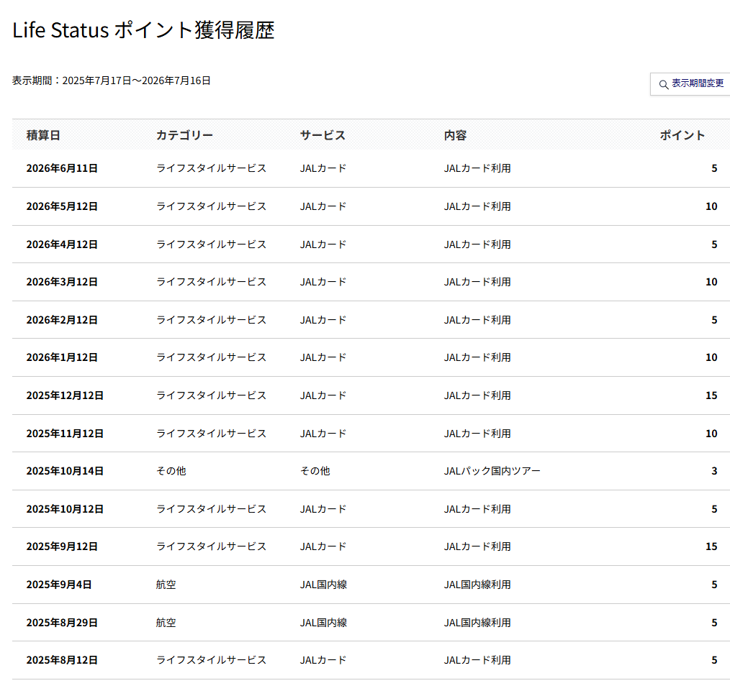730x691 pixels.
Task: Click JAL国内線利用 in the 2025年8月29日 row
Action: [x=477, y=623]
